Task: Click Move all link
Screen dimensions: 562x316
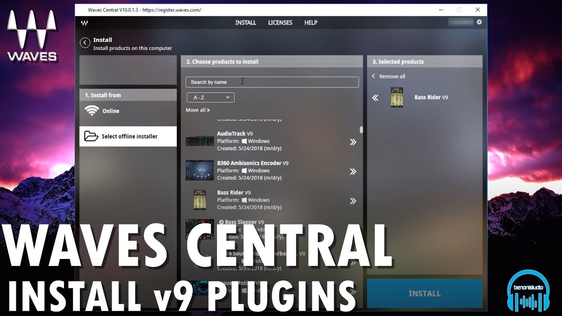Action: click(198, 110)
